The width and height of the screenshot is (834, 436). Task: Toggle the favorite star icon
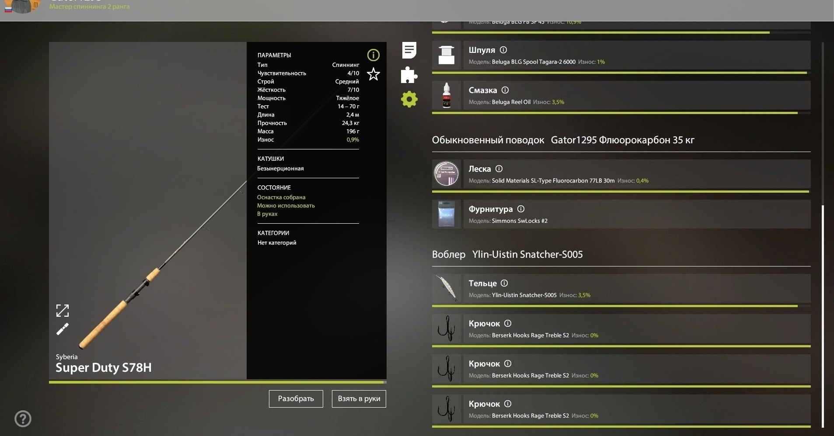[x=373, y=74]
